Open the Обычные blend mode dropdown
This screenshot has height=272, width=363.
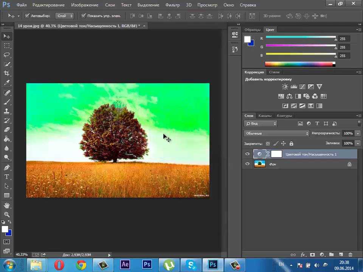[x=276, y=133]
